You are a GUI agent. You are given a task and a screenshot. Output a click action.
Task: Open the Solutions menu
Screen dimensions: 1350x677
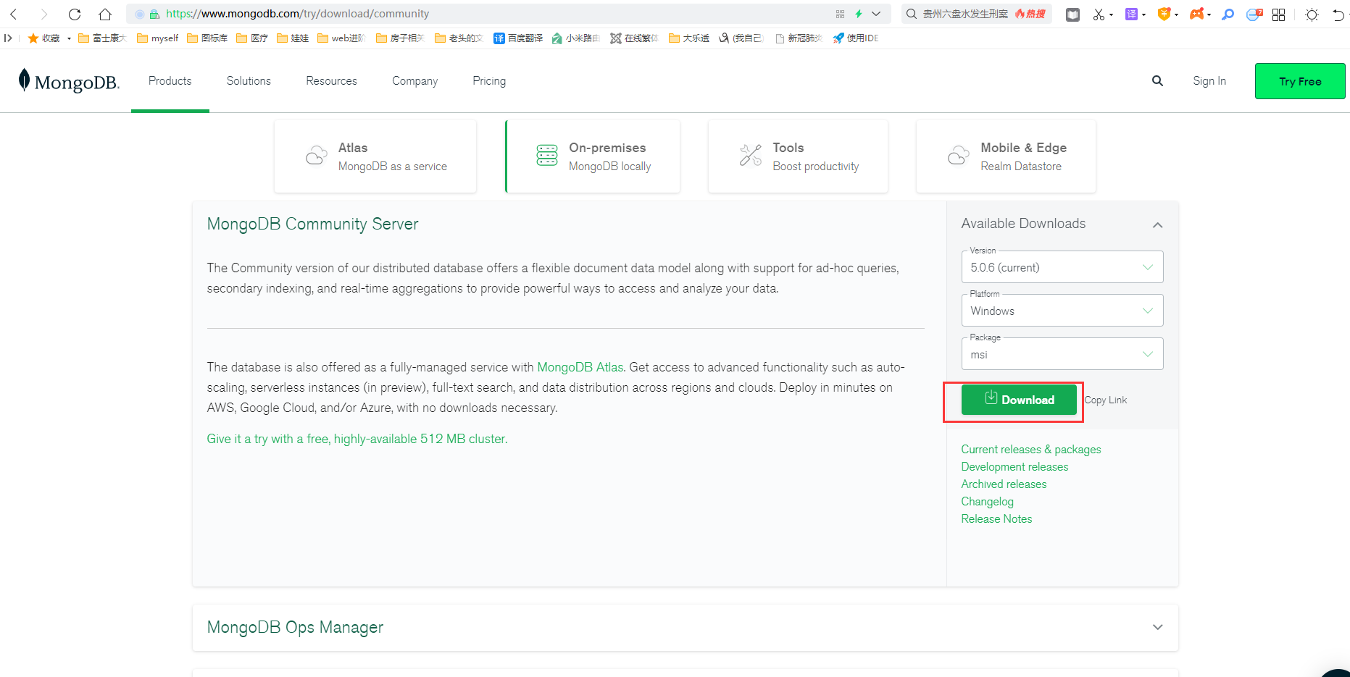point(249,81)
